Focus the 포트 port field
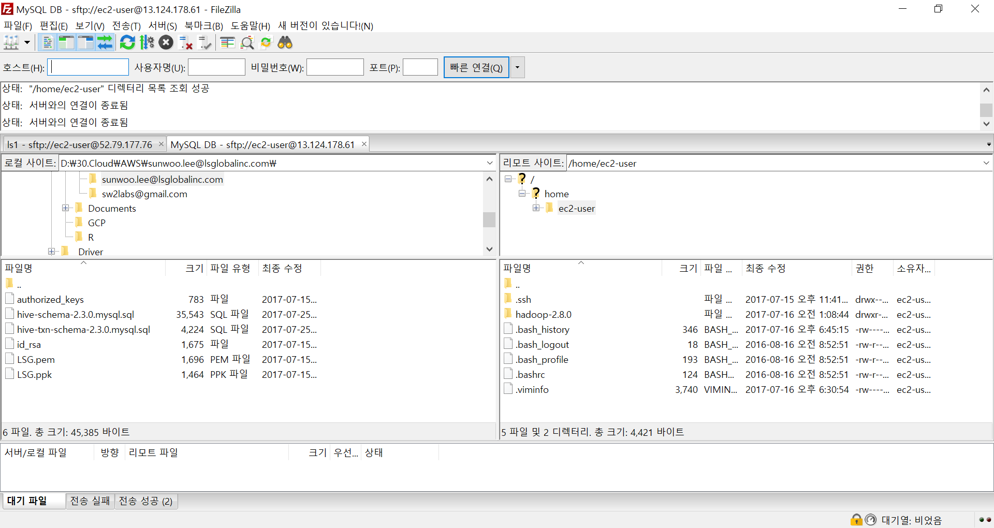 [x=420, y=67]
